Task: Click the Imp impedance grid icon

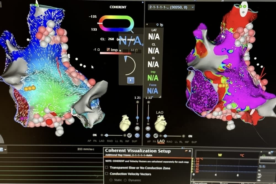Action: (x=108, y=50)
